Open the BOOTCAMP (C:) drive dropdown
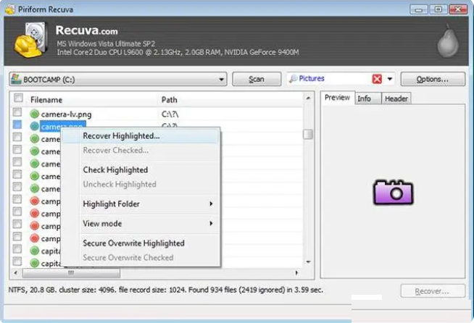 point(221,80)
